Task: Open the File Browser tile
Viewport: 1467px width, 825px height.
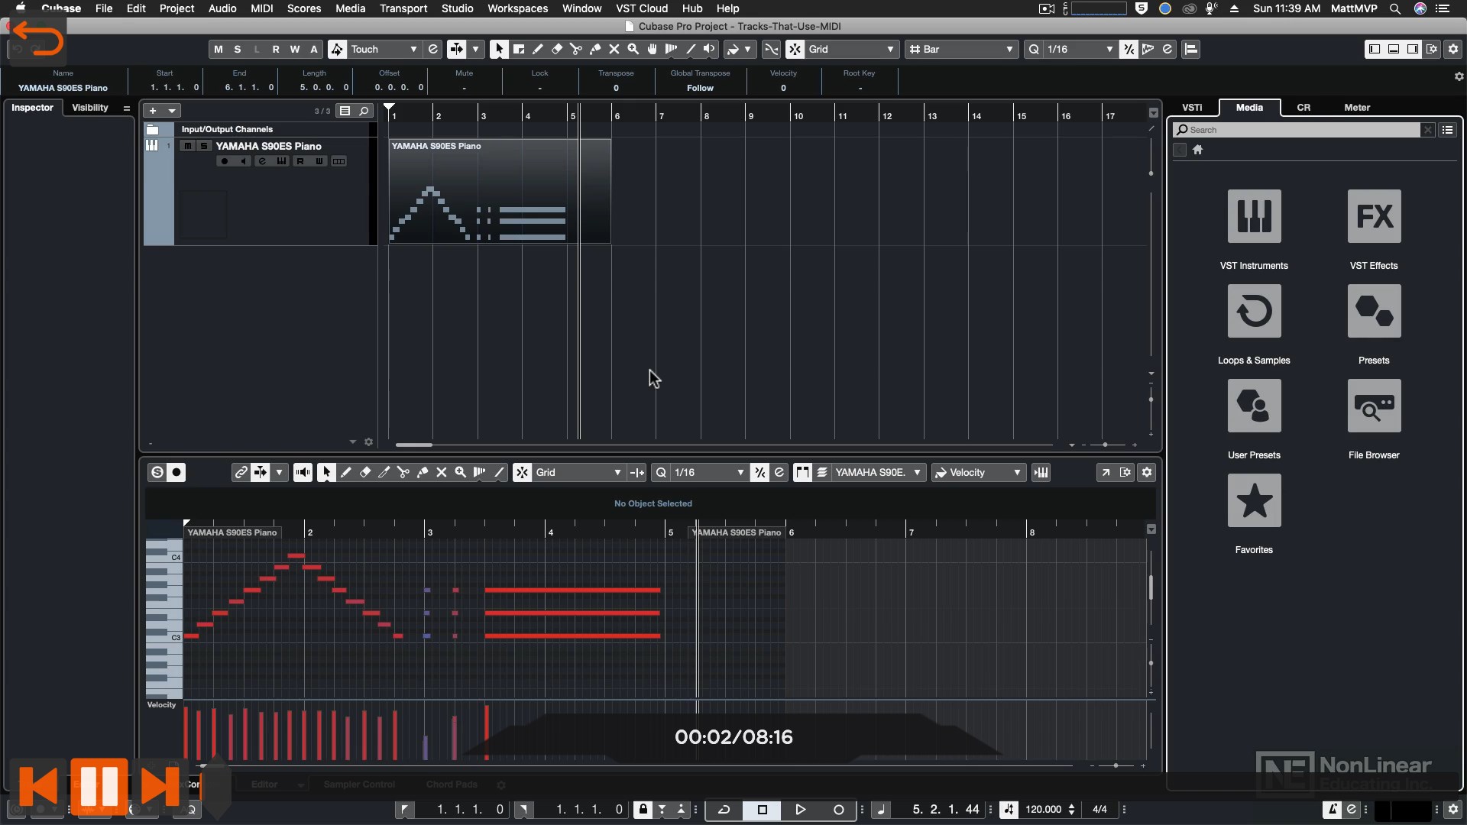Action: tap(1374, 406)
